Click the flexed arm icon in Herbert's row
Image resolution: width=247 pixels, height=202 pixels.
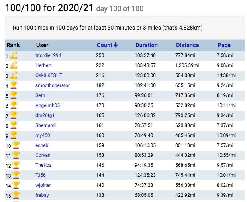tap(14, 65)
